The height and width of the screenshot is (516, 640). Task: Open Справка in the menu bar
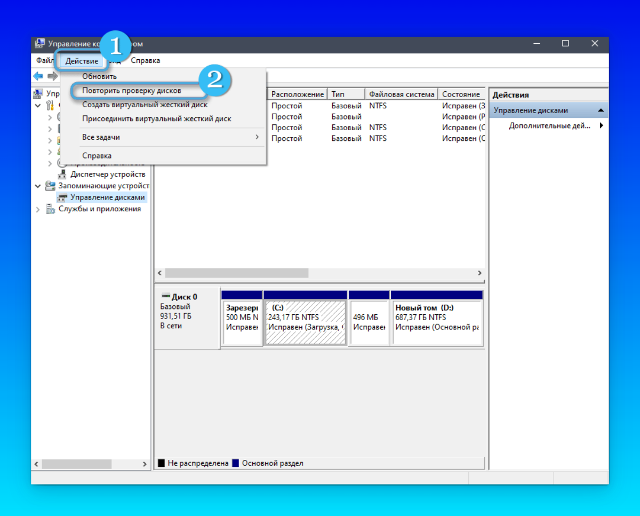[145, 61]
